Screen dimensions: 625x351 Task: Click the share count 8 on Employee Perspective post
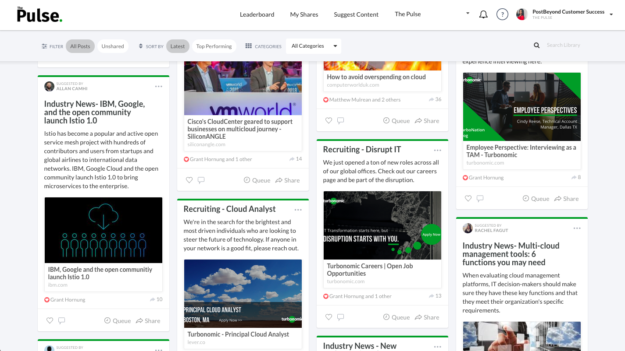tap(576, 177)
